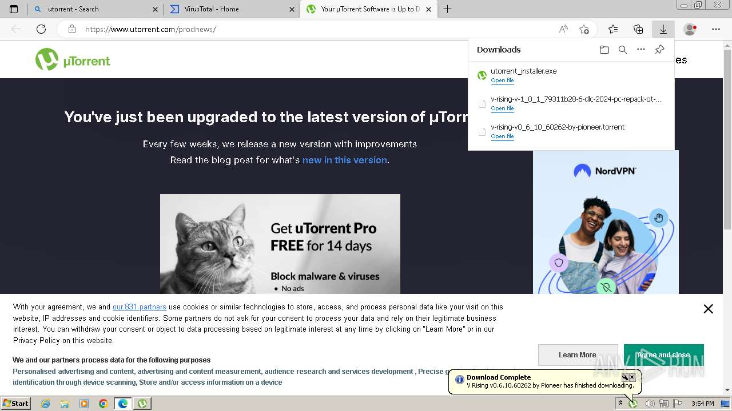Image resolution: width=732 pixels, height=411 pixels.
Task: Open notification options wrench icon
Action: coord(625,377)
